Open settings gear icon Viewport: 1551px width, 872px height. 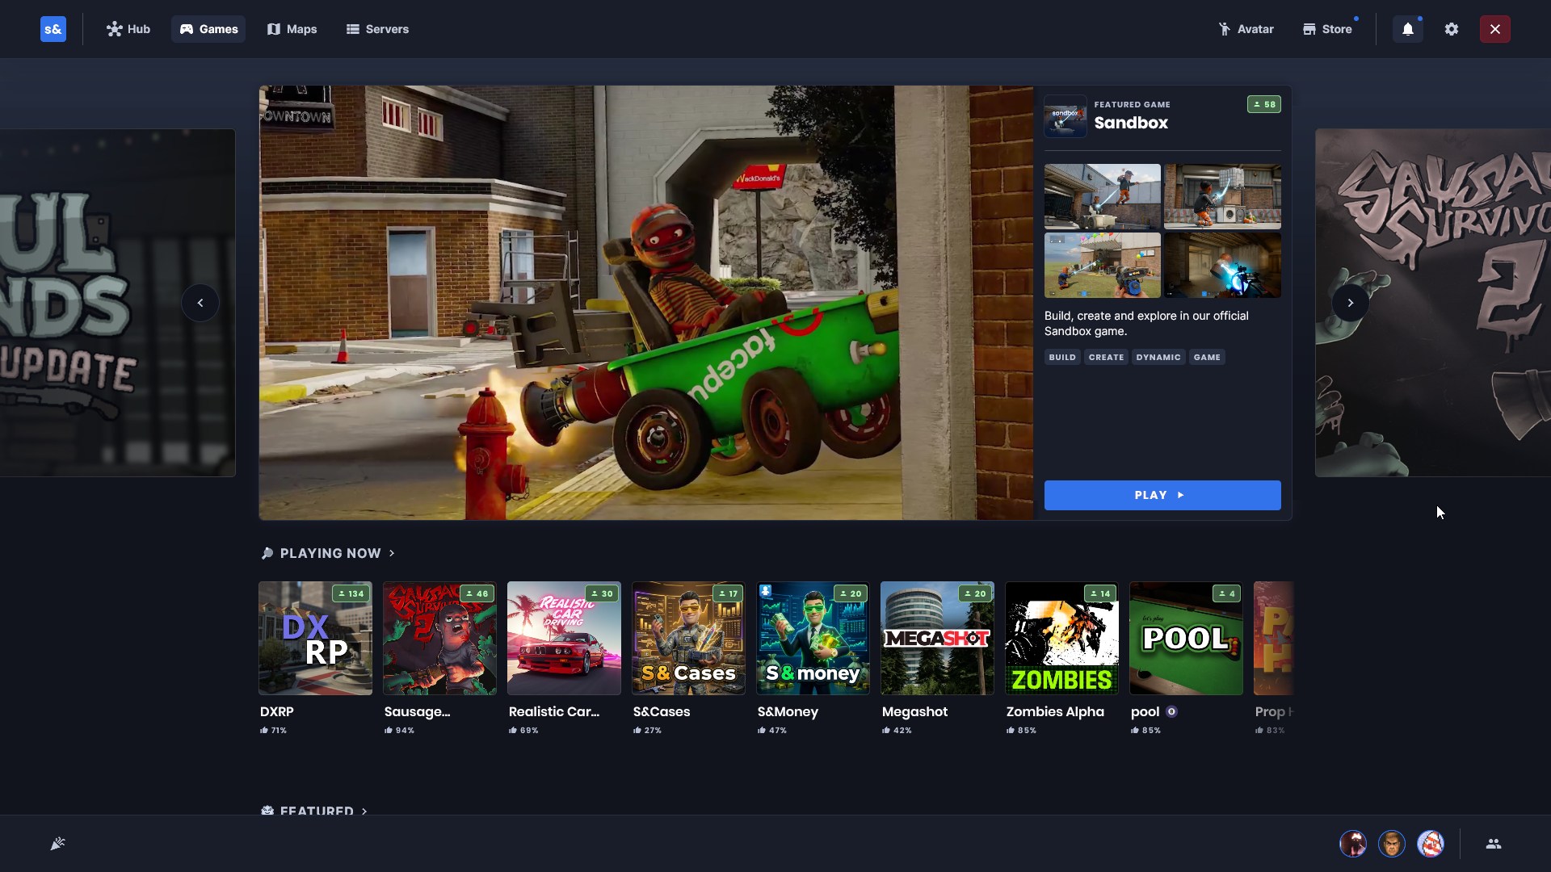point(1451,29)
